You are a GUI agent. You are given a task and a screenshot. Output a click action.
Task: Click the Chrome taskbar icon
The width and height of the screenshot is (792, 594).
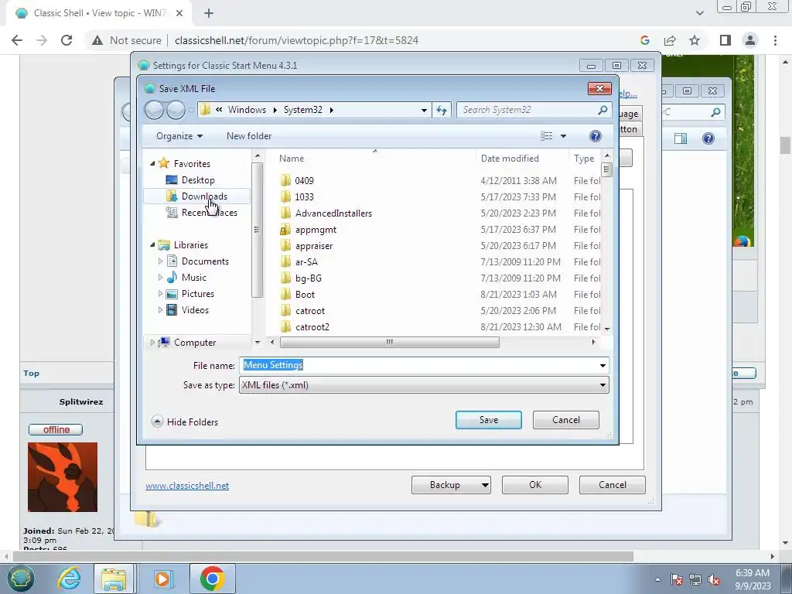pyautogui.click(x=212, y=579)
